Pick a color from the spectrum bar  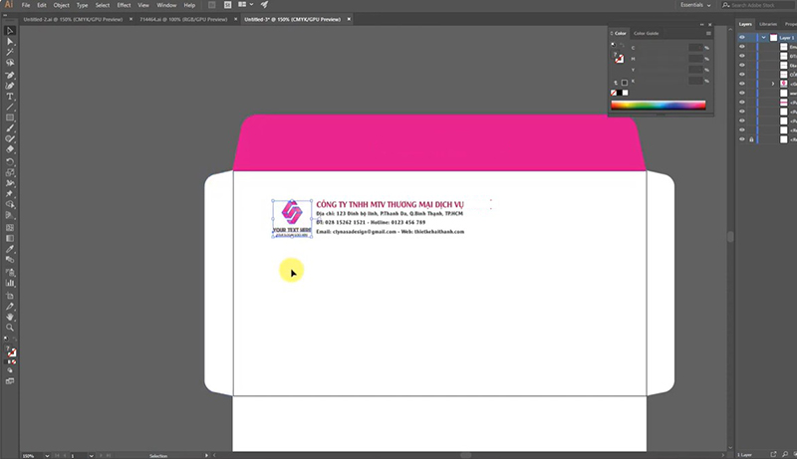(658, 105)
